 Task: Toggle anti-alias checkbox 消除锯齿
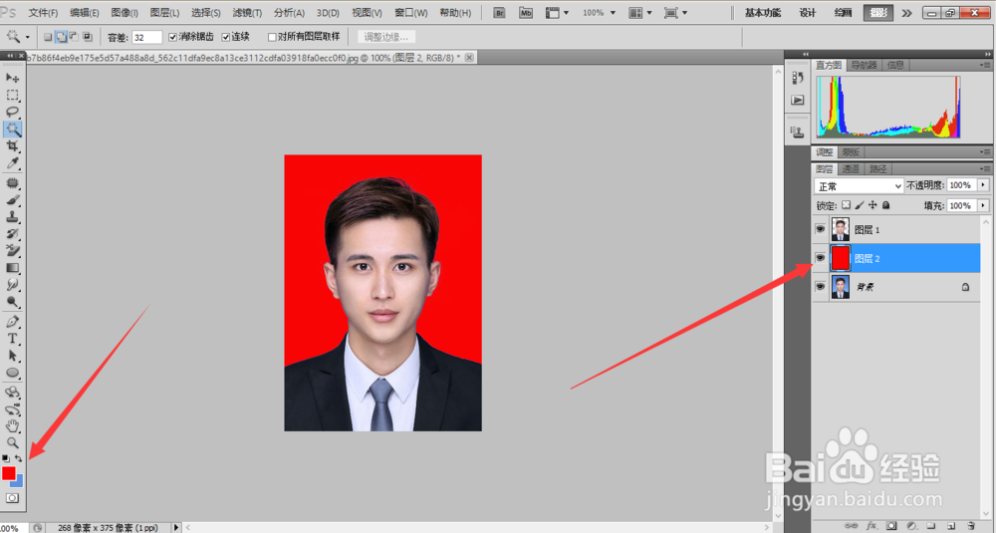[172, 38]
